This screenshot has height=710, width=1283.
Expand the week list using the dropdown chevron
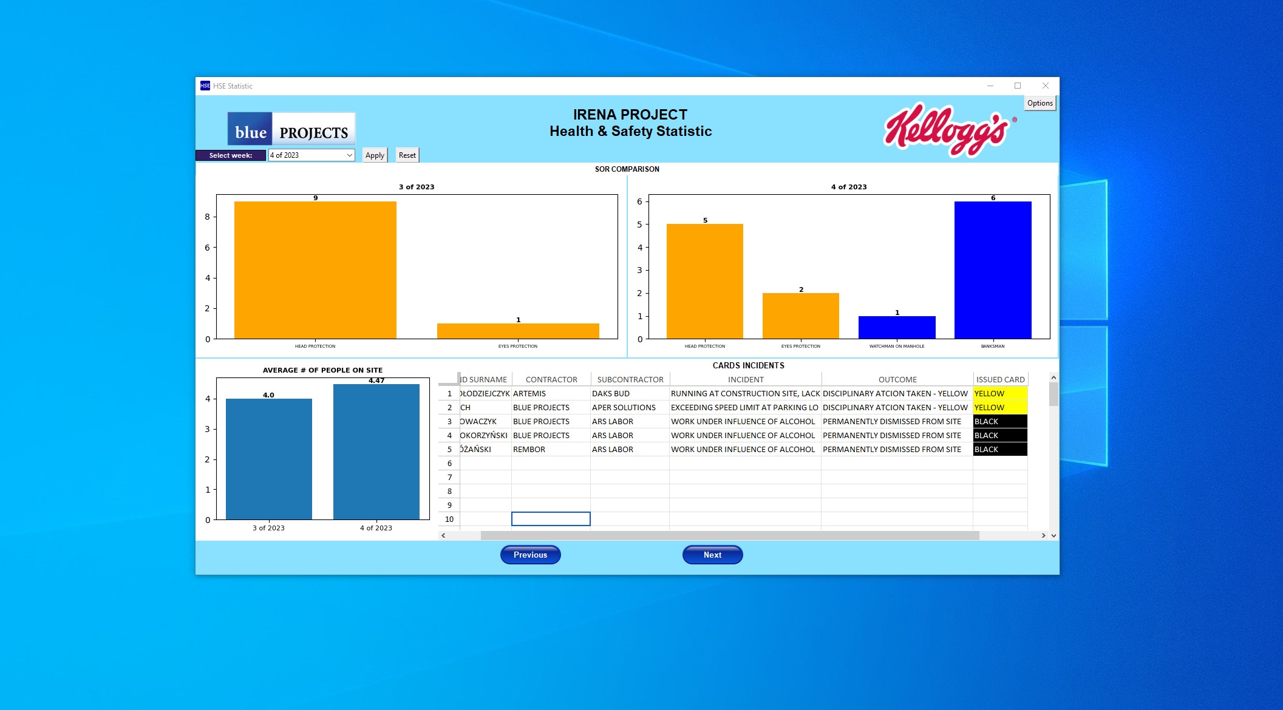pyautogui.click(x=350, y=155)
